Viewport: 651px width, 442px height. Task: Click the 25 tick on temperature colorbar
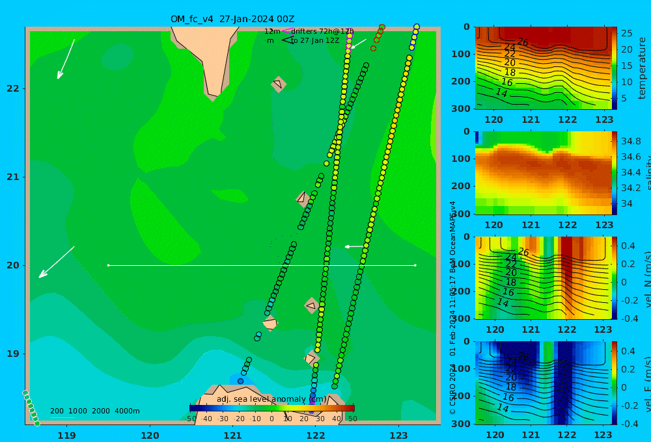pyautogui.click(x=626, y=33)
